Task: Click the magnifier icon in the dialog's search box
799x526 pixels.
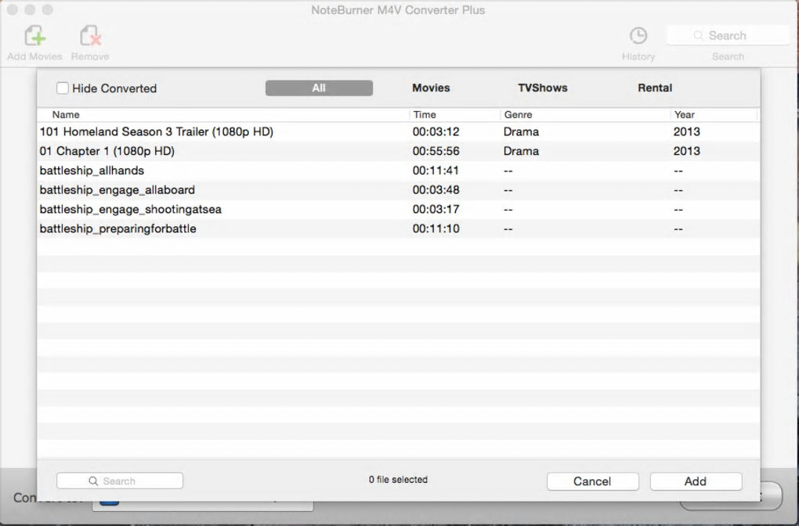Action: click(93, 481)
